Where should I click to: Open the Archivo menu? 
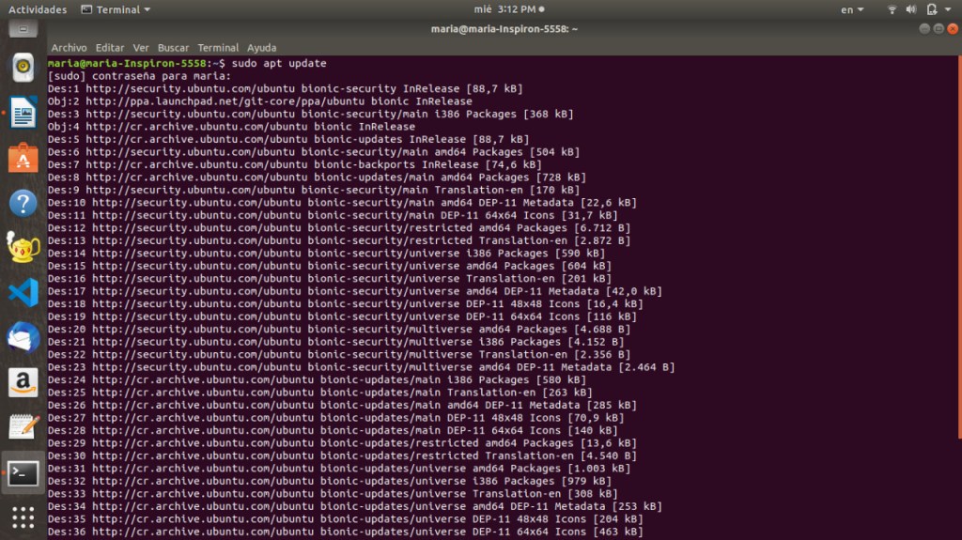(x=69, y=48)
